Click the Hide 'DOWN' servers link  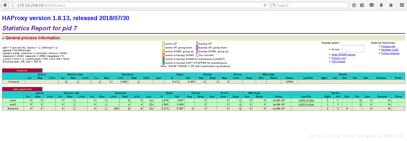[344, 55]
